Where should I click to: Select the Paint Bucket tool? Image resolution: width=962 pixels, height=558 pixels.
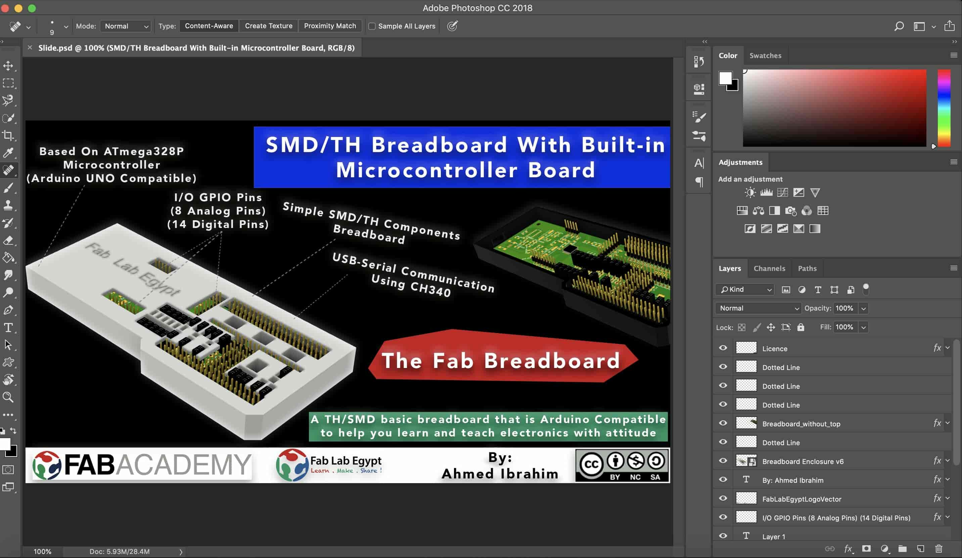coord(8,258)
